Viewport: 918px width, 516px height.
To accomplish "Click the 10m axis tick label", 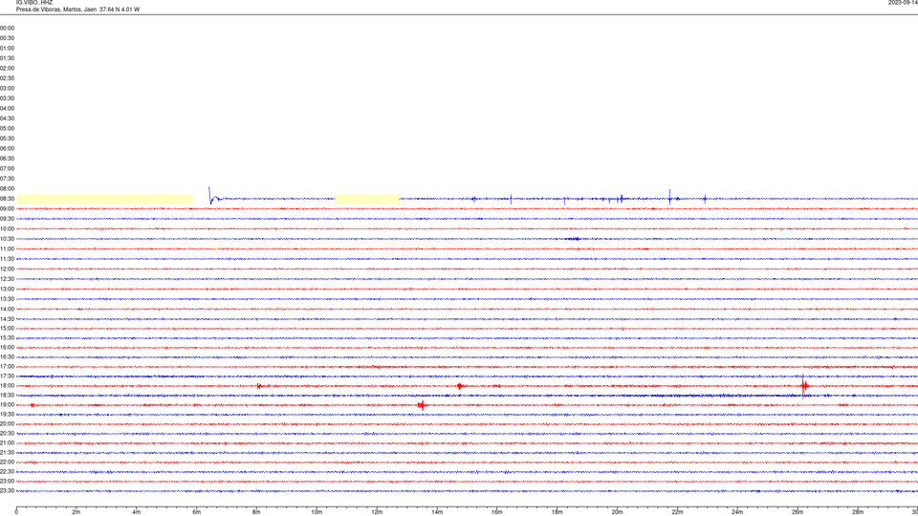I will click(x=317, y=512).
